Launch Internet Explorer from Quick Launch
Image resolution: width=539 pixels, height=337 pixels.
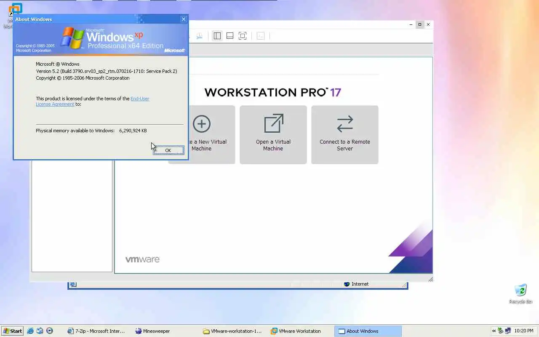point(30,331)
